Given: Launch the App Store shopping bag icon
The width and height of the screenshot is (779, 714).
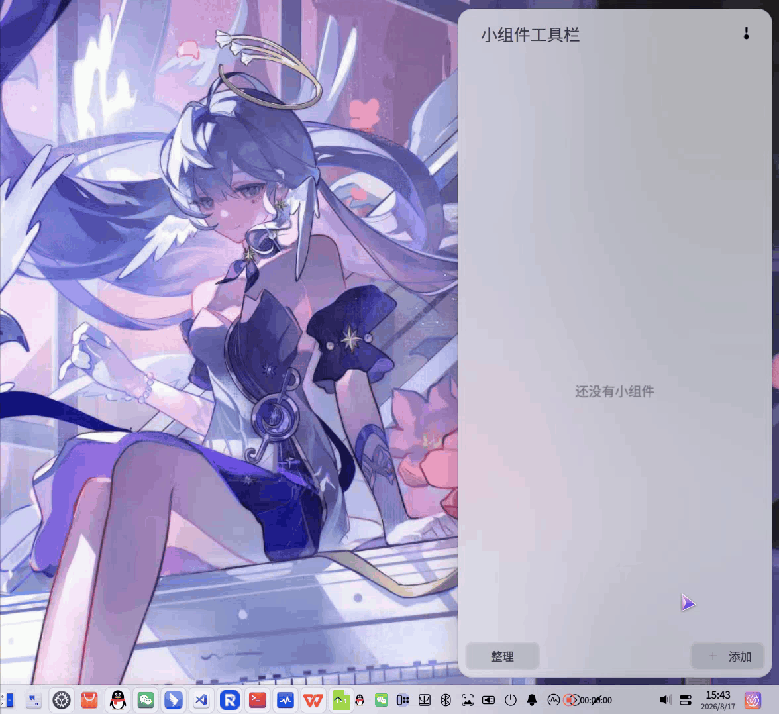Looking at the screenshot, I should pyautogui.click(x=89, y=700).
